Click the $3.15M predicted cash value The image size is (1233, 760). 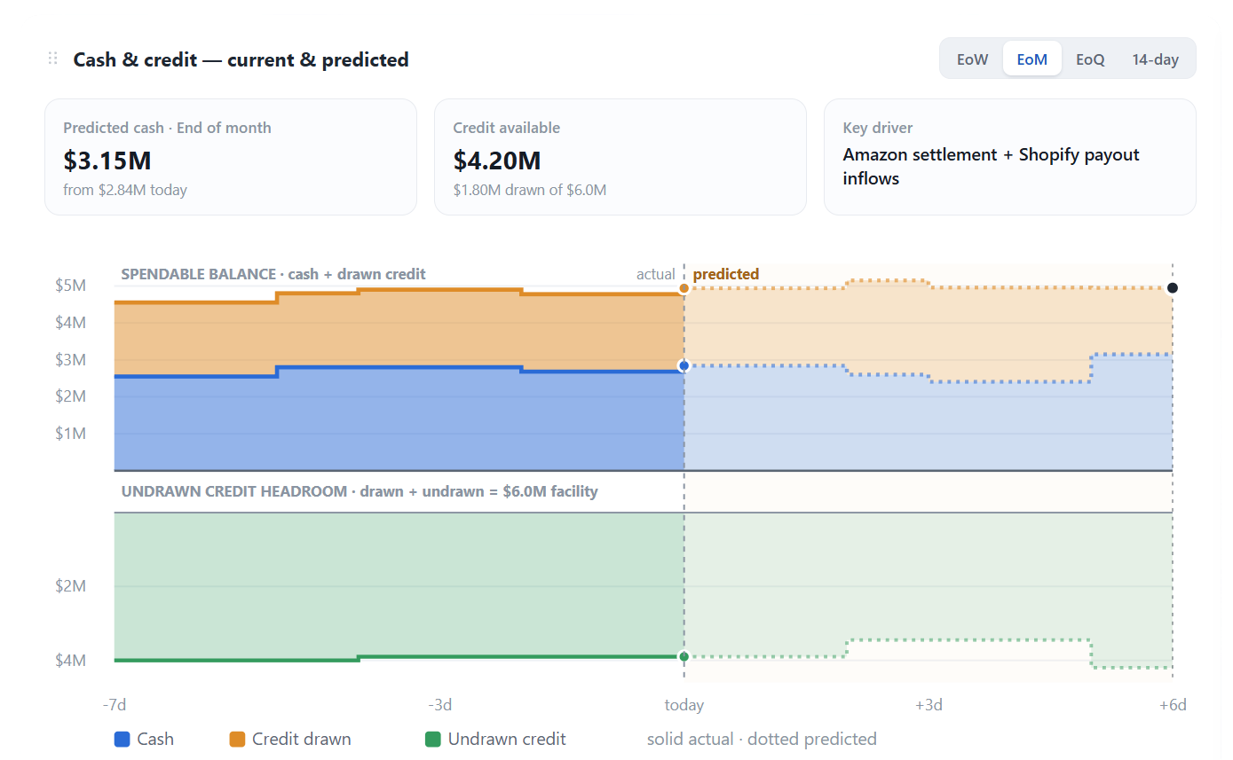(107, 161)
